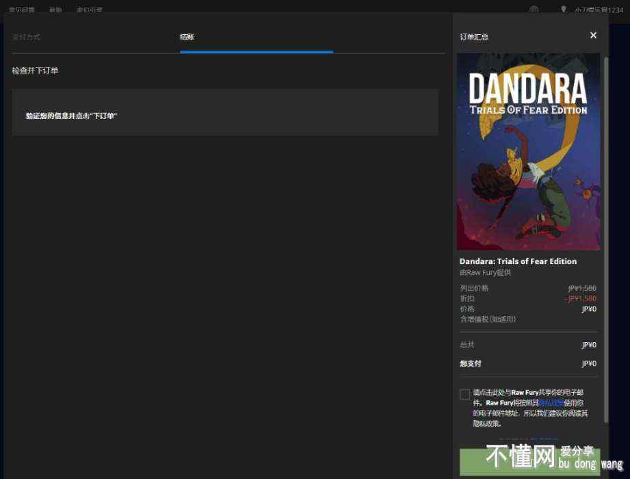Click the red discount amount -JP¥1,580

581,298
